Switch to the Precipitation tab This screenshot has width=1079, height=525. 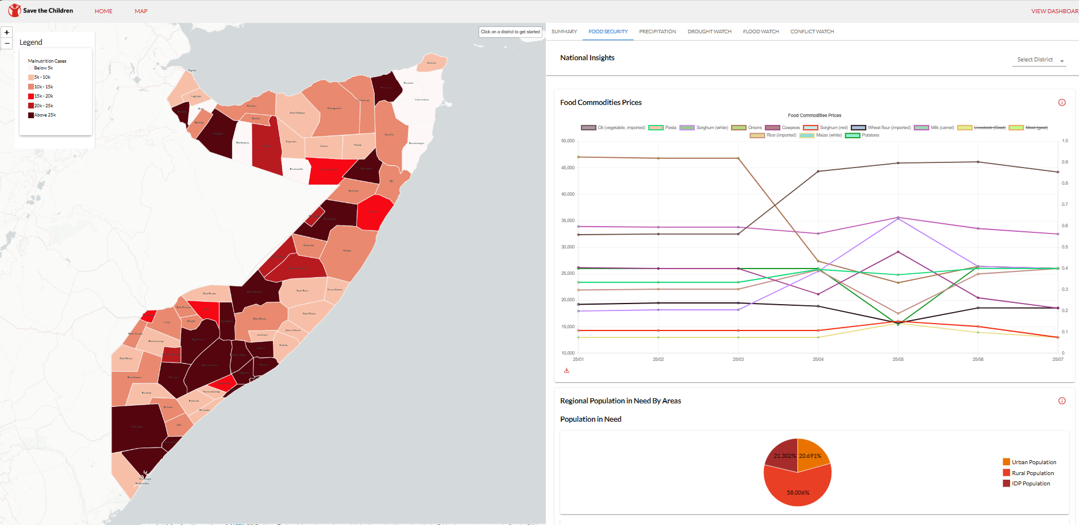[657, 32]
